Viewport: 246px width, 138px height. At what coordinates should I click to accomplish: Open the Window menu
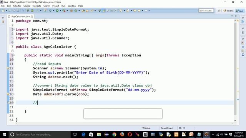click(72, 6)
